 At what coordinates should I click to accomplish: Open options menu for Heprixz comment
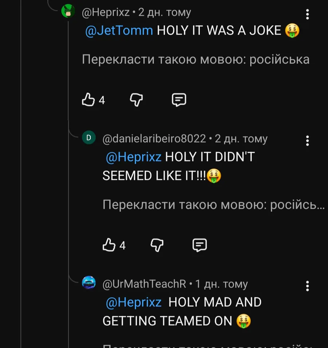coord(308,14)
